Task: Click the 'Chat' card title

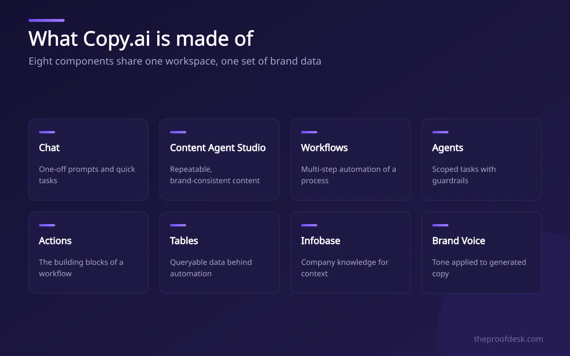Action: [49, 148]
